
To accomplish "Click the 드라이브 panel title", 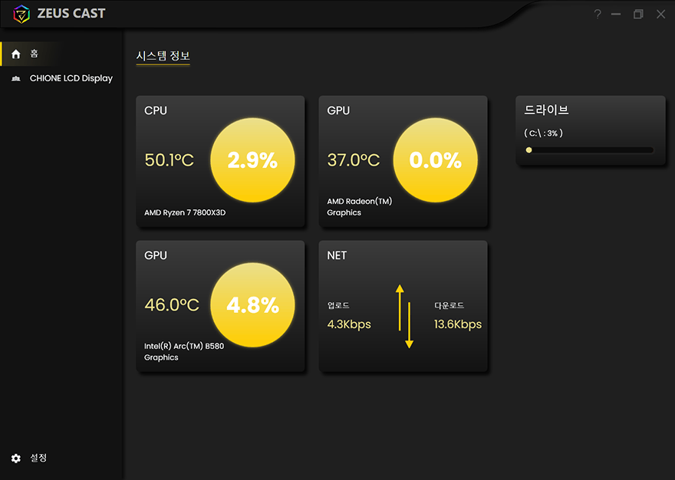I will [x=546, y=110].
